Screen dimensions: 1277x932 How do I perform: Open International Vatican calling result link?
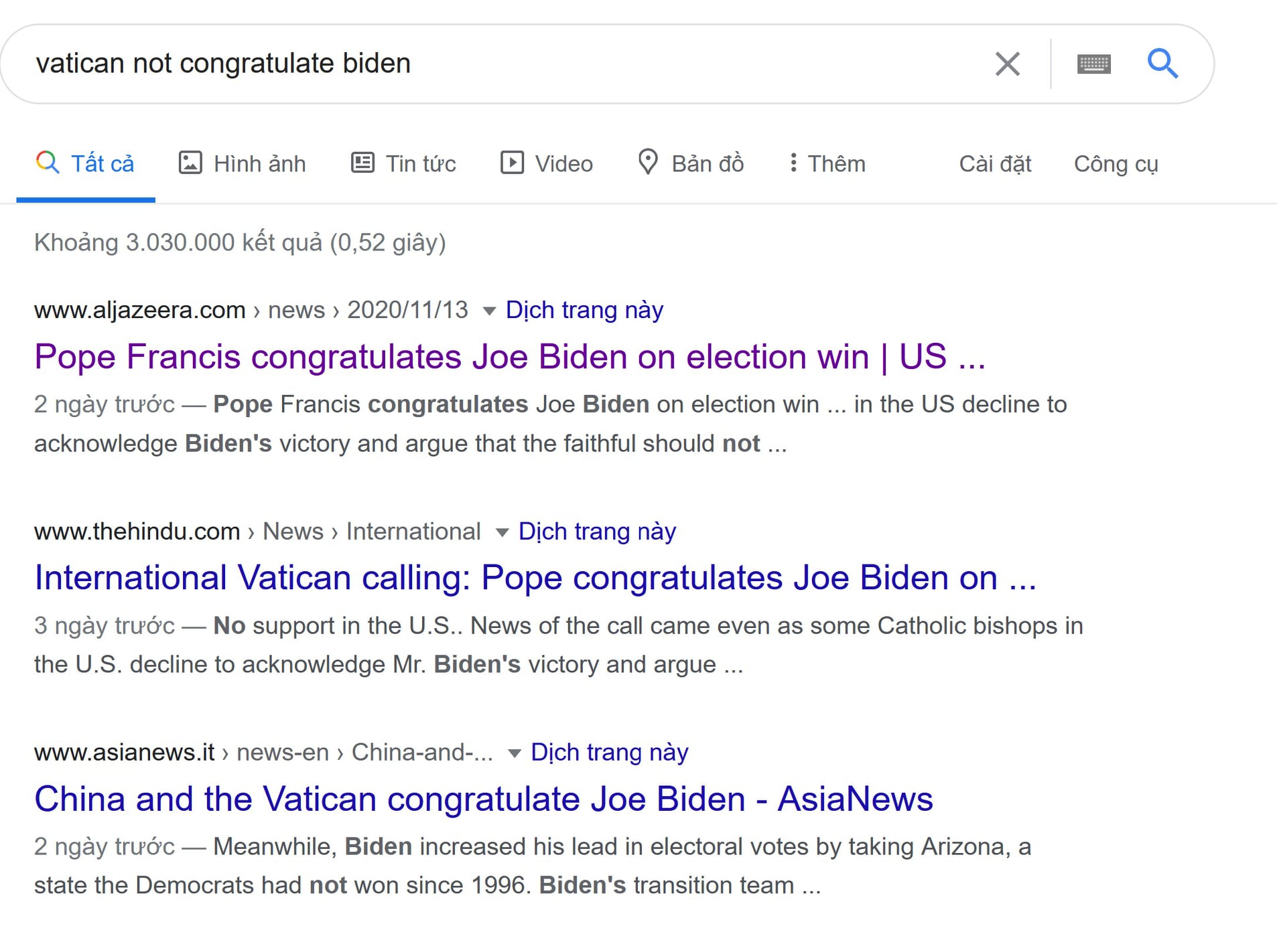pyautogui.click(x=535, y=577)
